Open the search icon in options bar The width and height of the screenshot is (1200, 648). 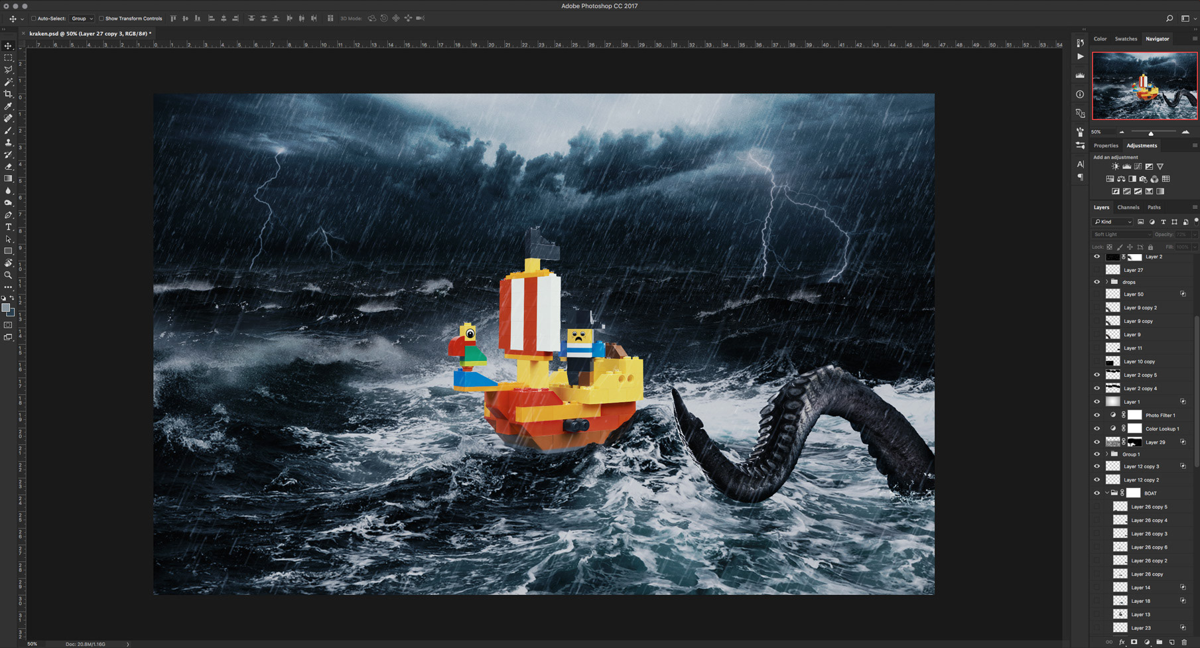pos(1169,19)
